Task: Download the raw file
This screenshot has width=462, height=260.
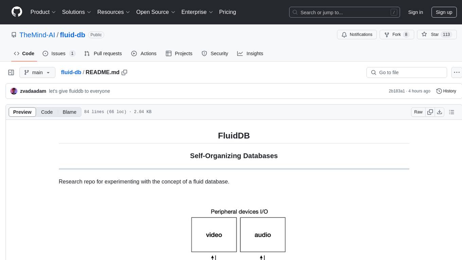Action: pyautogui.click(x=439, y=112)
